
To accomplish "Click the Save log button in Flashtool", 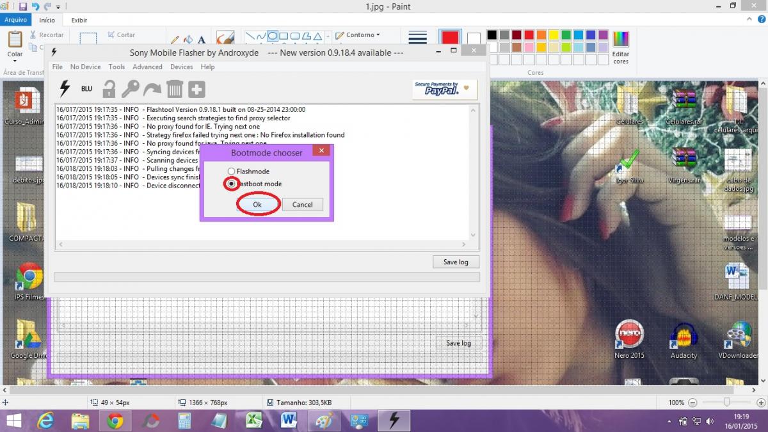I will (456, 262).
